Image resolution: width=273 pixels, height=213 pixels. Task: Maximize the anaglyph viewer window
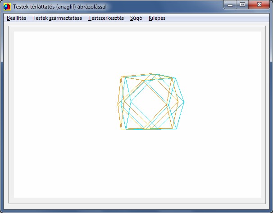(x=242, y=5)
